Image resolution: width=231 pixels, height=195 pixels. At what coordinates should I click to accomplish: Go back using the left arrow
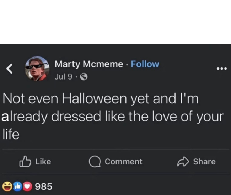pos(10,68)
